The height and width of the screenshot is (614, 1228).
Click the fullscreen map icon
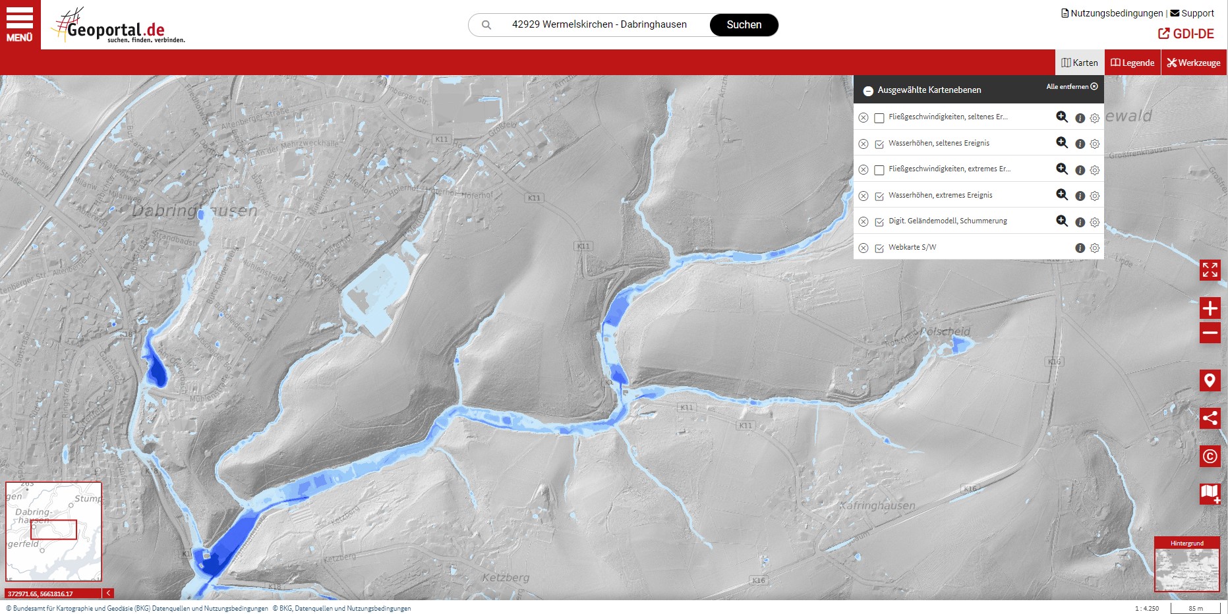(x=1210, y=270)
